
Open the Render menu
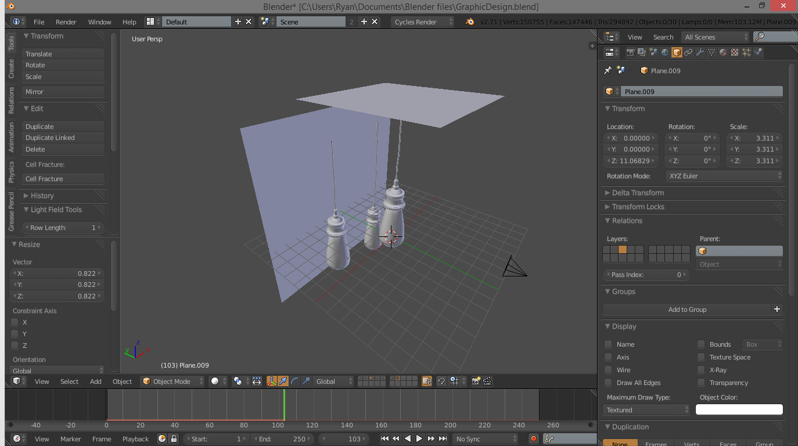pyautogui.click(x=66, y=21)
